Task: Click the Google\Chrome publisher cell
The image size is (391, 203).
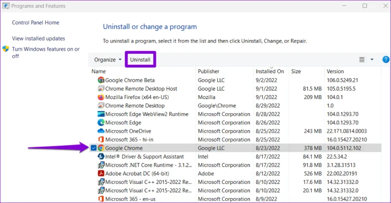Action: click(217, 105)
